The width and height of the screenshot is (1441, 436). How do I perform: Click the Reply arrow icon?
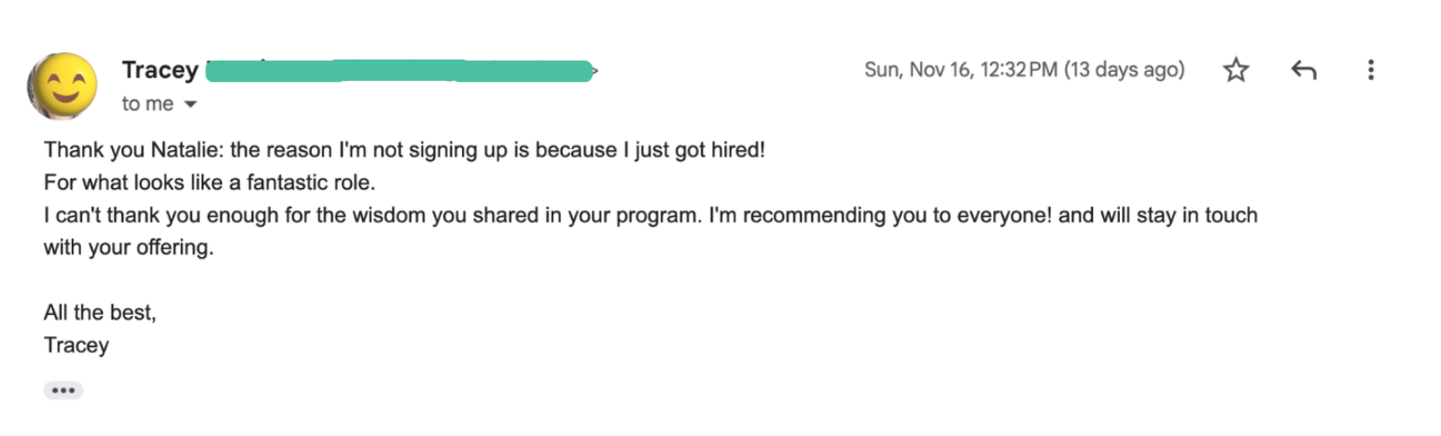(1303, 70)
